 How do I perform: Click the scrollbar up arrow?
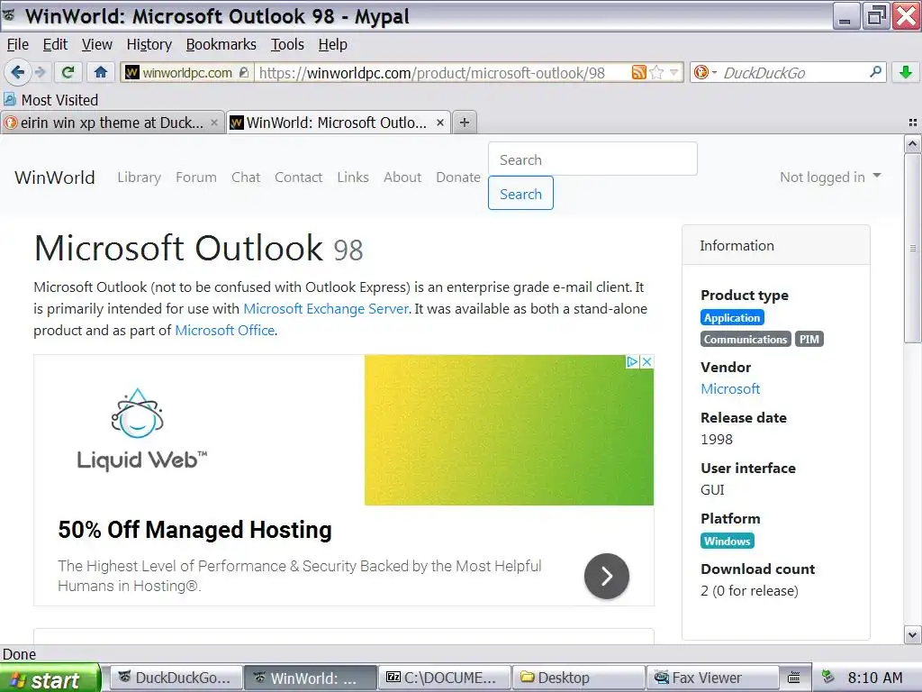tap(912, 143)
